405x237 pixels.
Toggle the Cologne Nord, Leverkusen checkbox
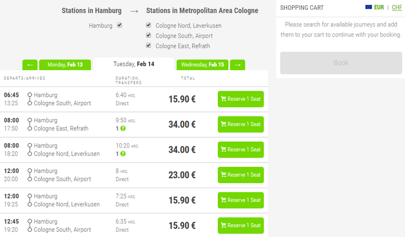coord(149,25)
